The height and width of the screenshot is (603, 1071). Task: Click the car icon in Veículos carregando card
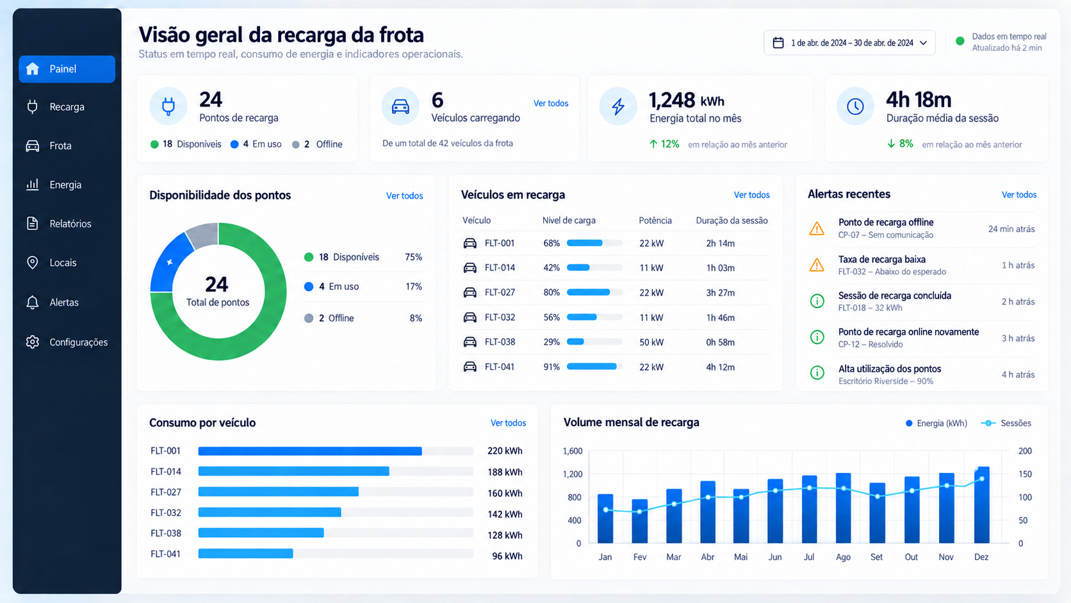(400, 106)
